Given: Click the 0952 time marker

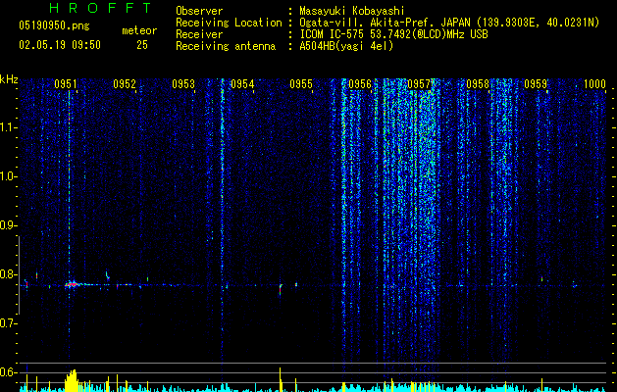Looking at the screenshot, I should [x=125, y=84].
